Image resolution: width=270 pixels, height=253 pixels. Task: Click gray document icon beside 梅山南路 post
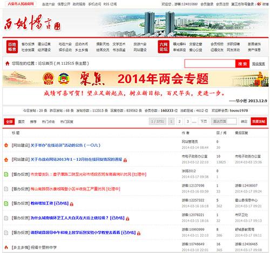point(6,189)
